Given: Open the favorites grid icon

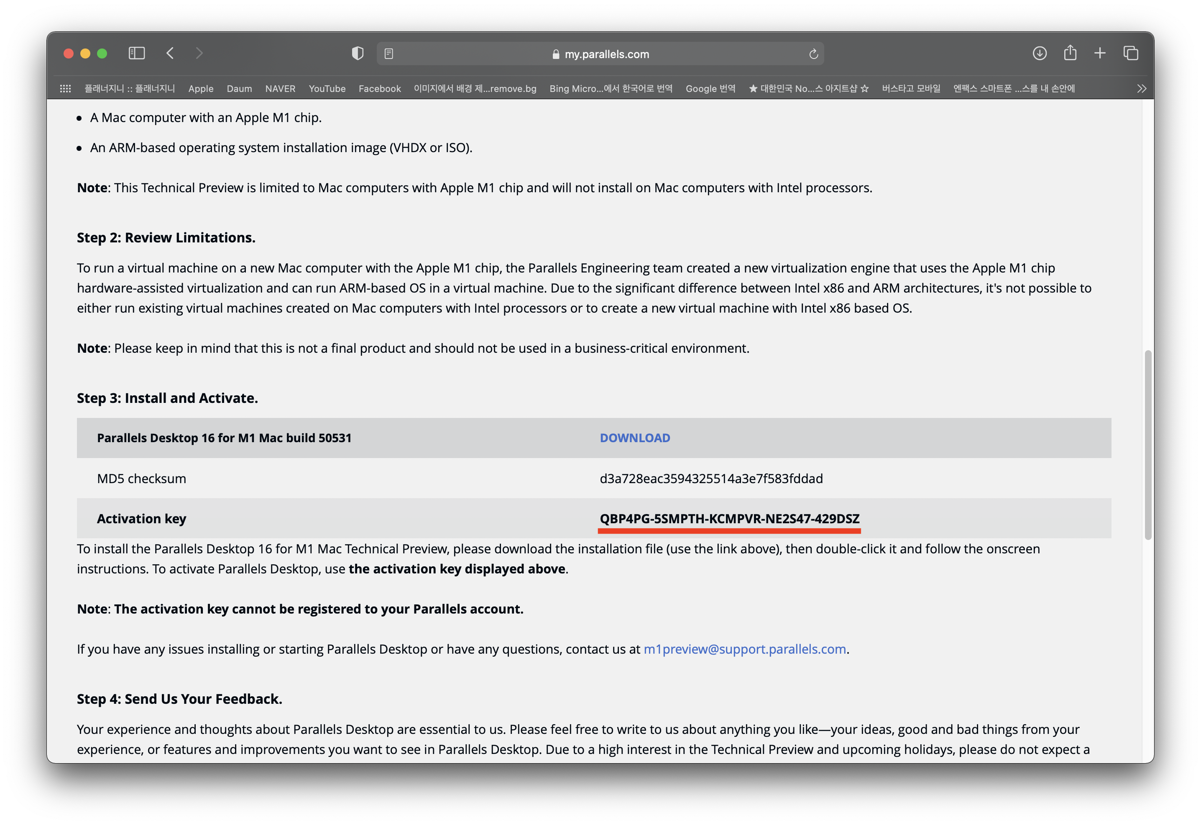Looking at the screenshot, I should (x=66, y=89).
